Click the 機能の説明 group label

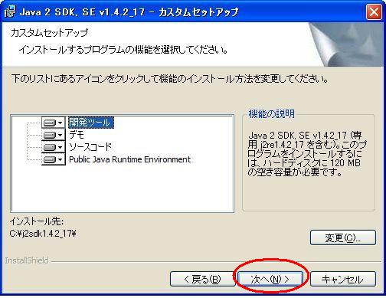[272, 113]
